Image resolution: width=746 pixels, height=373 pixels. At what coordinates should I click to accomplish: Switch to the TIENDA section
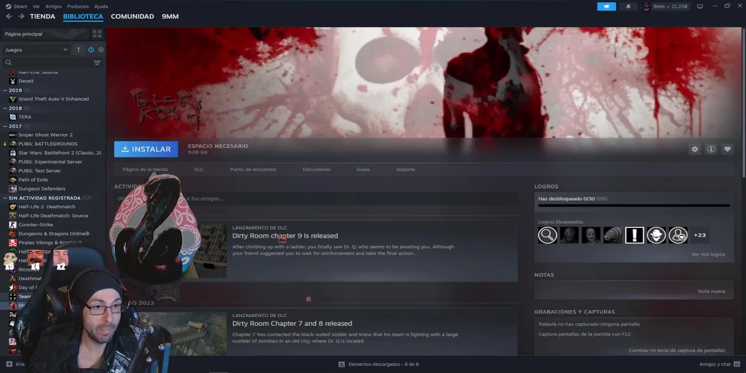pyautogui.click(x=42, y=17)
